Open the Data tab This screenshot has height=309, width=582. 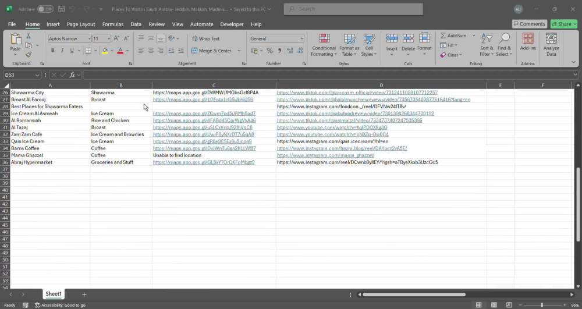[136, 24]
